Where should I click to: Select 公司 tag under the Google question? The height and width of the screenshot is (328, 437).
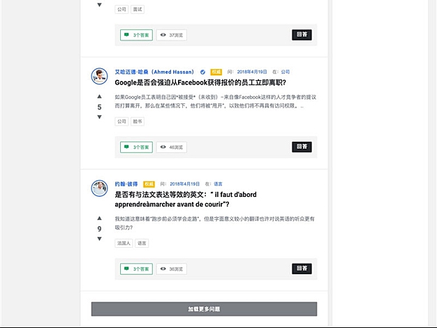[x=121, y=121]
